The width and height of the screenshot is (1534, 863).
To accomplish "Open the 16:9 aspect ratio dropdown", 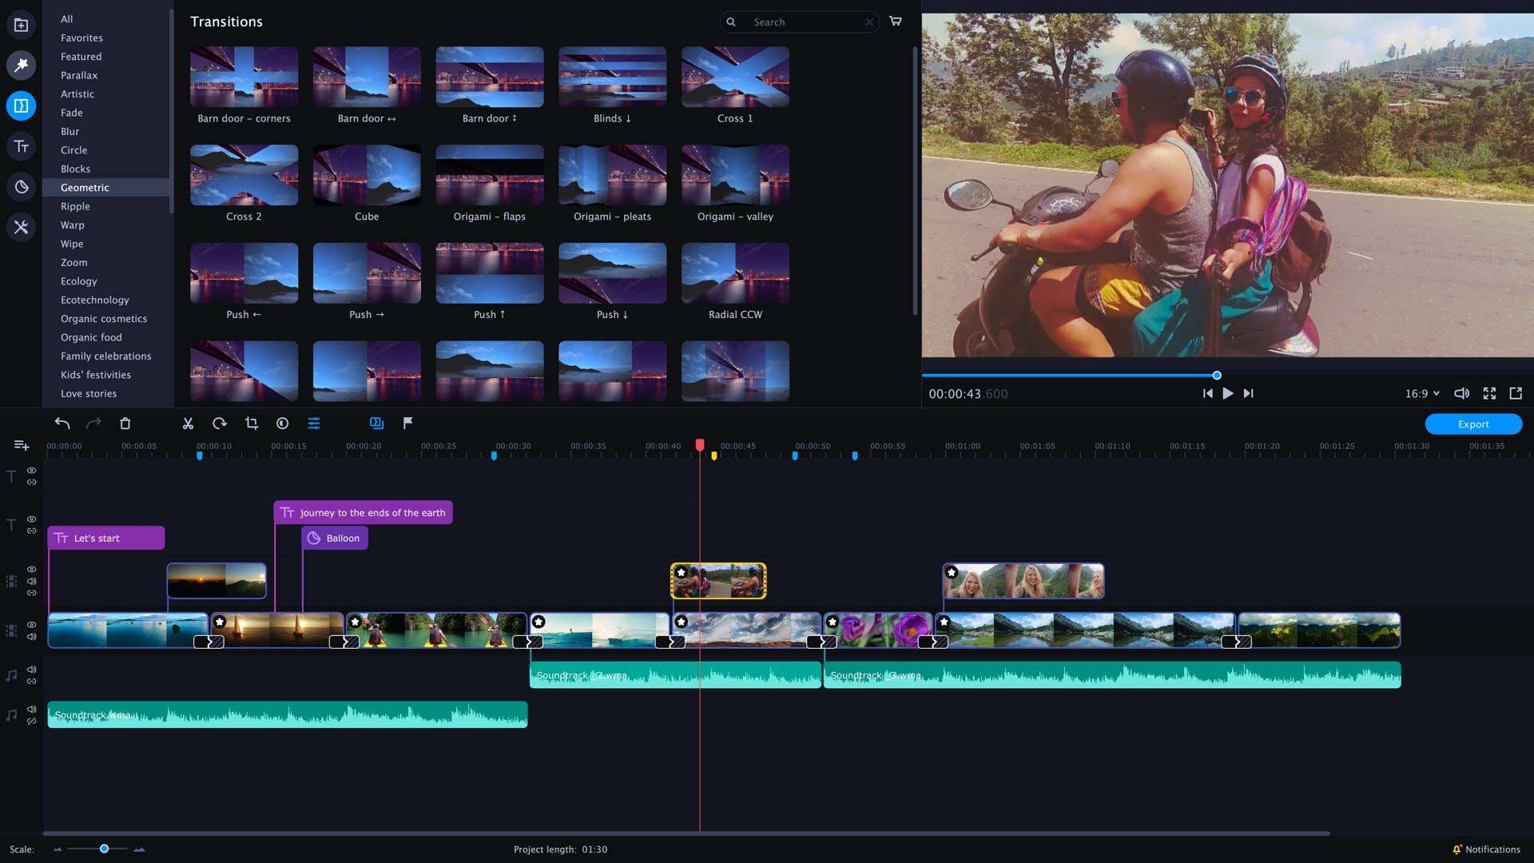I will [x=1422, y=393].
